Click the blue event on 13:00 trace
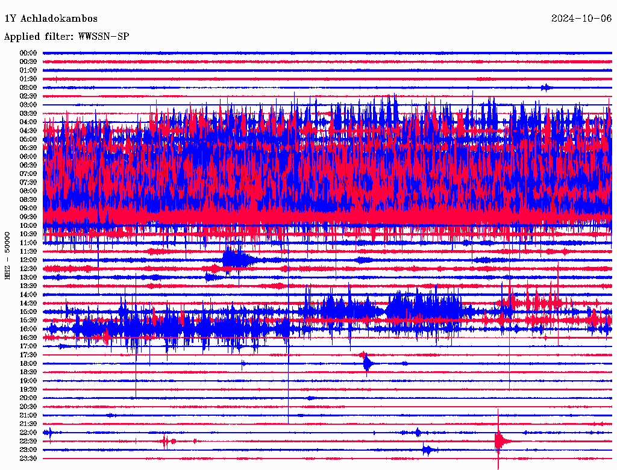 (210, 277)
